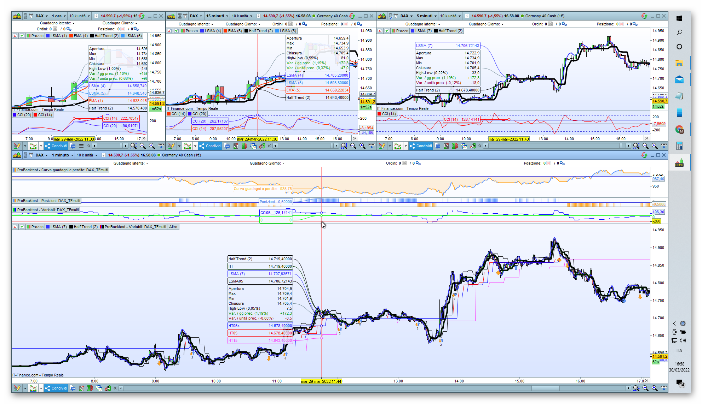
Task: Open Calculator from the Windows taskbar
Action: pyautogui.click(x=679, y=146)
